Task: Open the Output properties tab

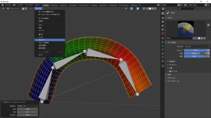Action: (163, 22)
